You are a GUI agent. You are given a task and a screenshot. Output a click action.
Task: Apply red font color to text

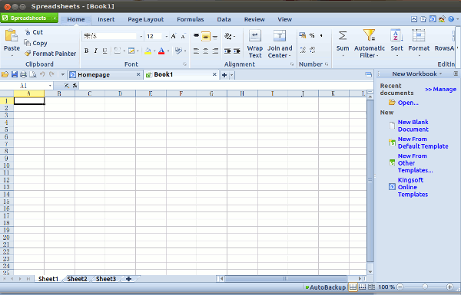161,51
